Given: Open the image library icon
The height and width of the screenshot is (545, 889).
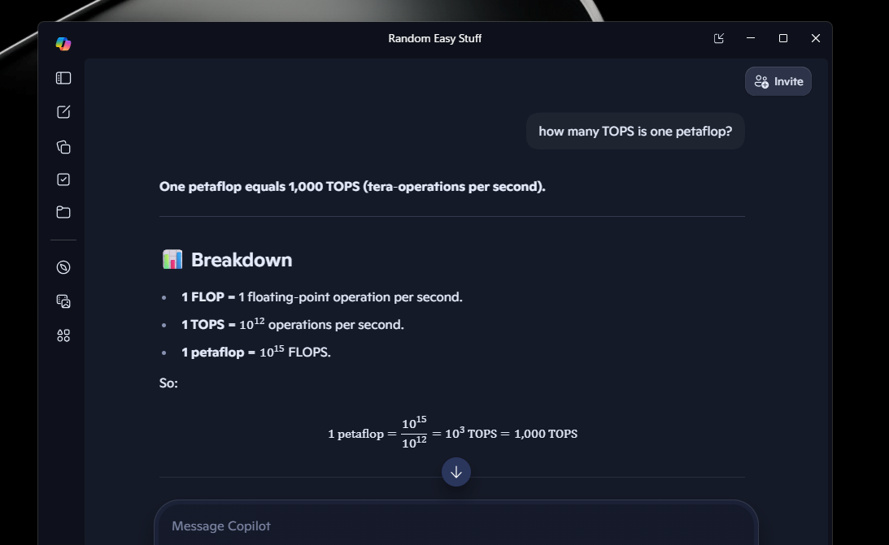Looking at the screenshot, I should coord(63,301).
